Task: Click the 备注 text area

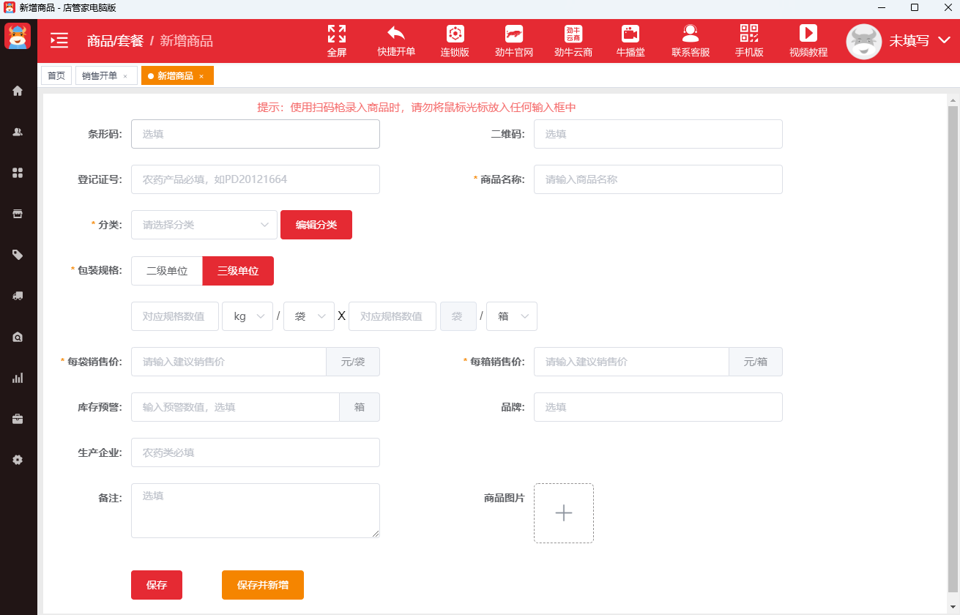Action: pos(256,510)
